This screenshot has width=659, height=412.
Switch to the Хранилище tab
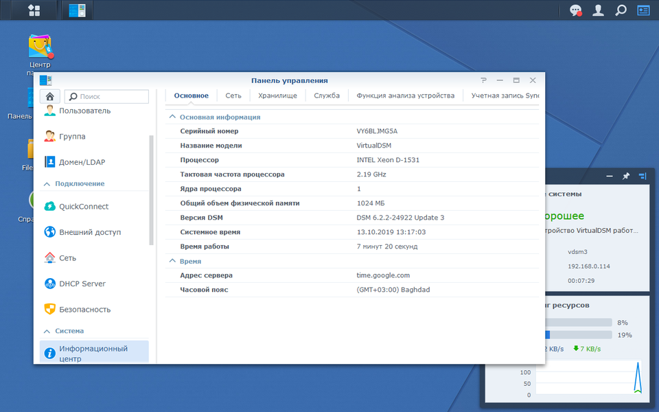pyautogui.click(x=277, y=95)
